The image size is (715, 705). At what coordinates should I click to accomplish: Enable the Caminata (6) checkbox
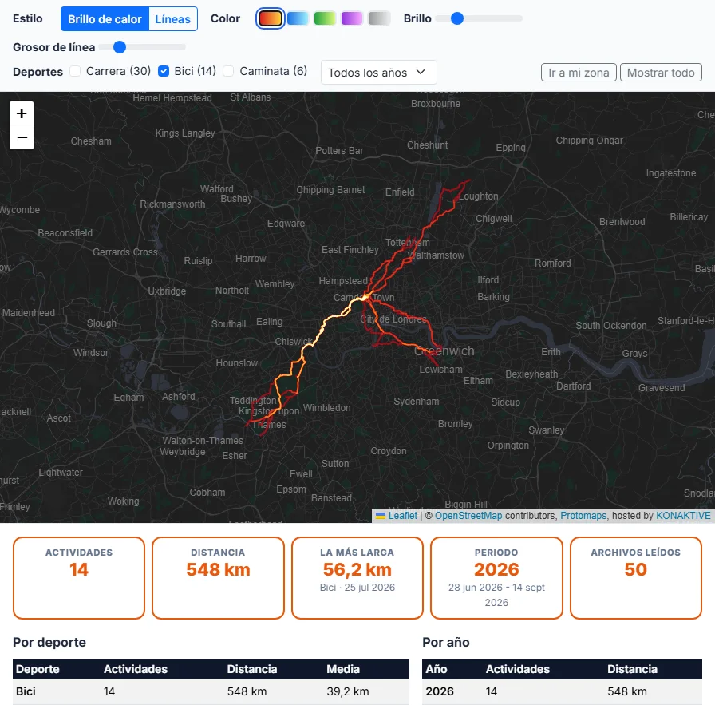pos(228,71)
